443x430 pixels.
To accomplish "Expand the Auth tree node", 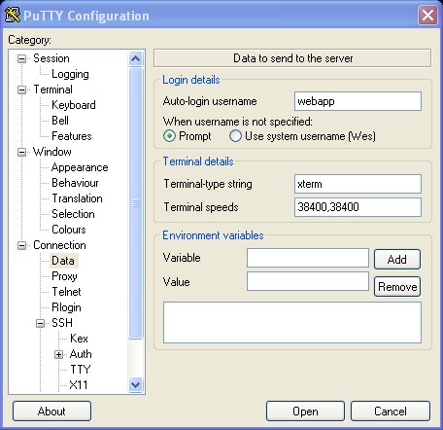I will 58,354.
